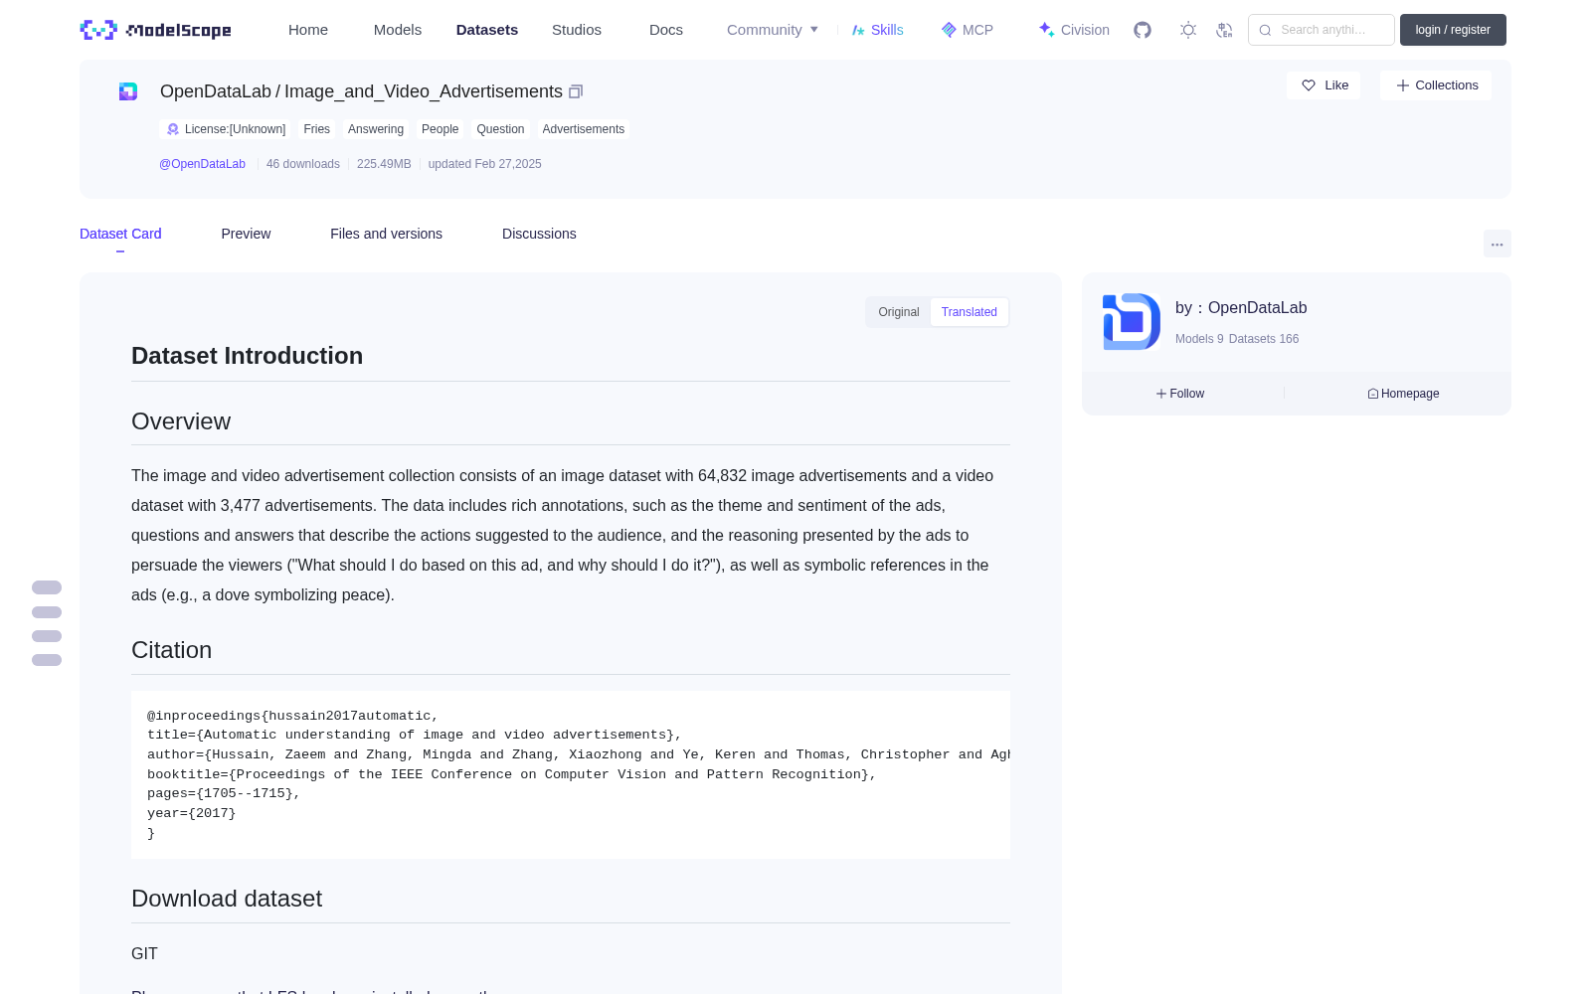Open the Studios nav item
Screen dimensions: 1591x994
click(x=577, y=30)
